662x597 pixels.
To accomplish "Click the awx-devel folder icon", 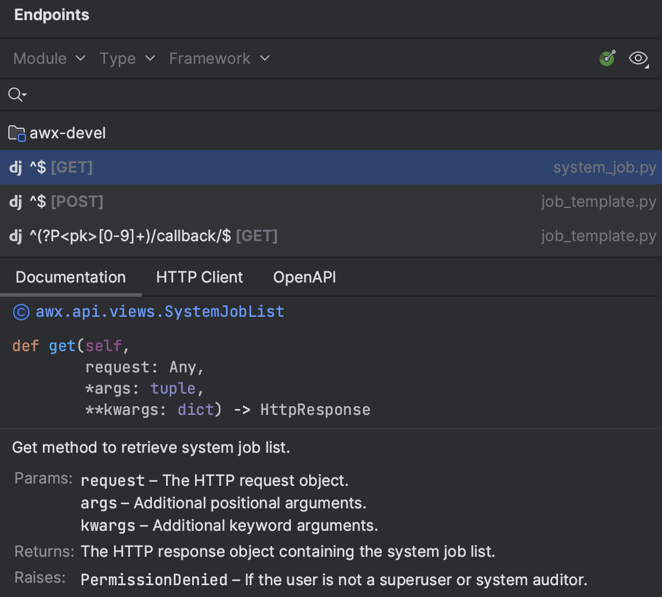I will click(x=17, y=133).
